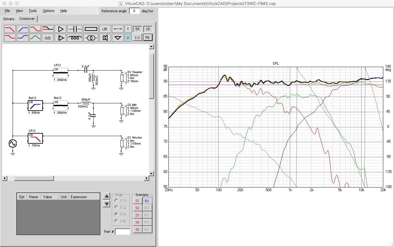This screenshot has height=247, width=394.
Task: Click the 59 value field
Action: point(137,29)
